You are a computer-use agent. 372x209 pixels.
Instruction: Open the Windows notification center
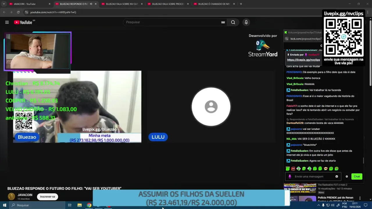[x=366, y=205]
